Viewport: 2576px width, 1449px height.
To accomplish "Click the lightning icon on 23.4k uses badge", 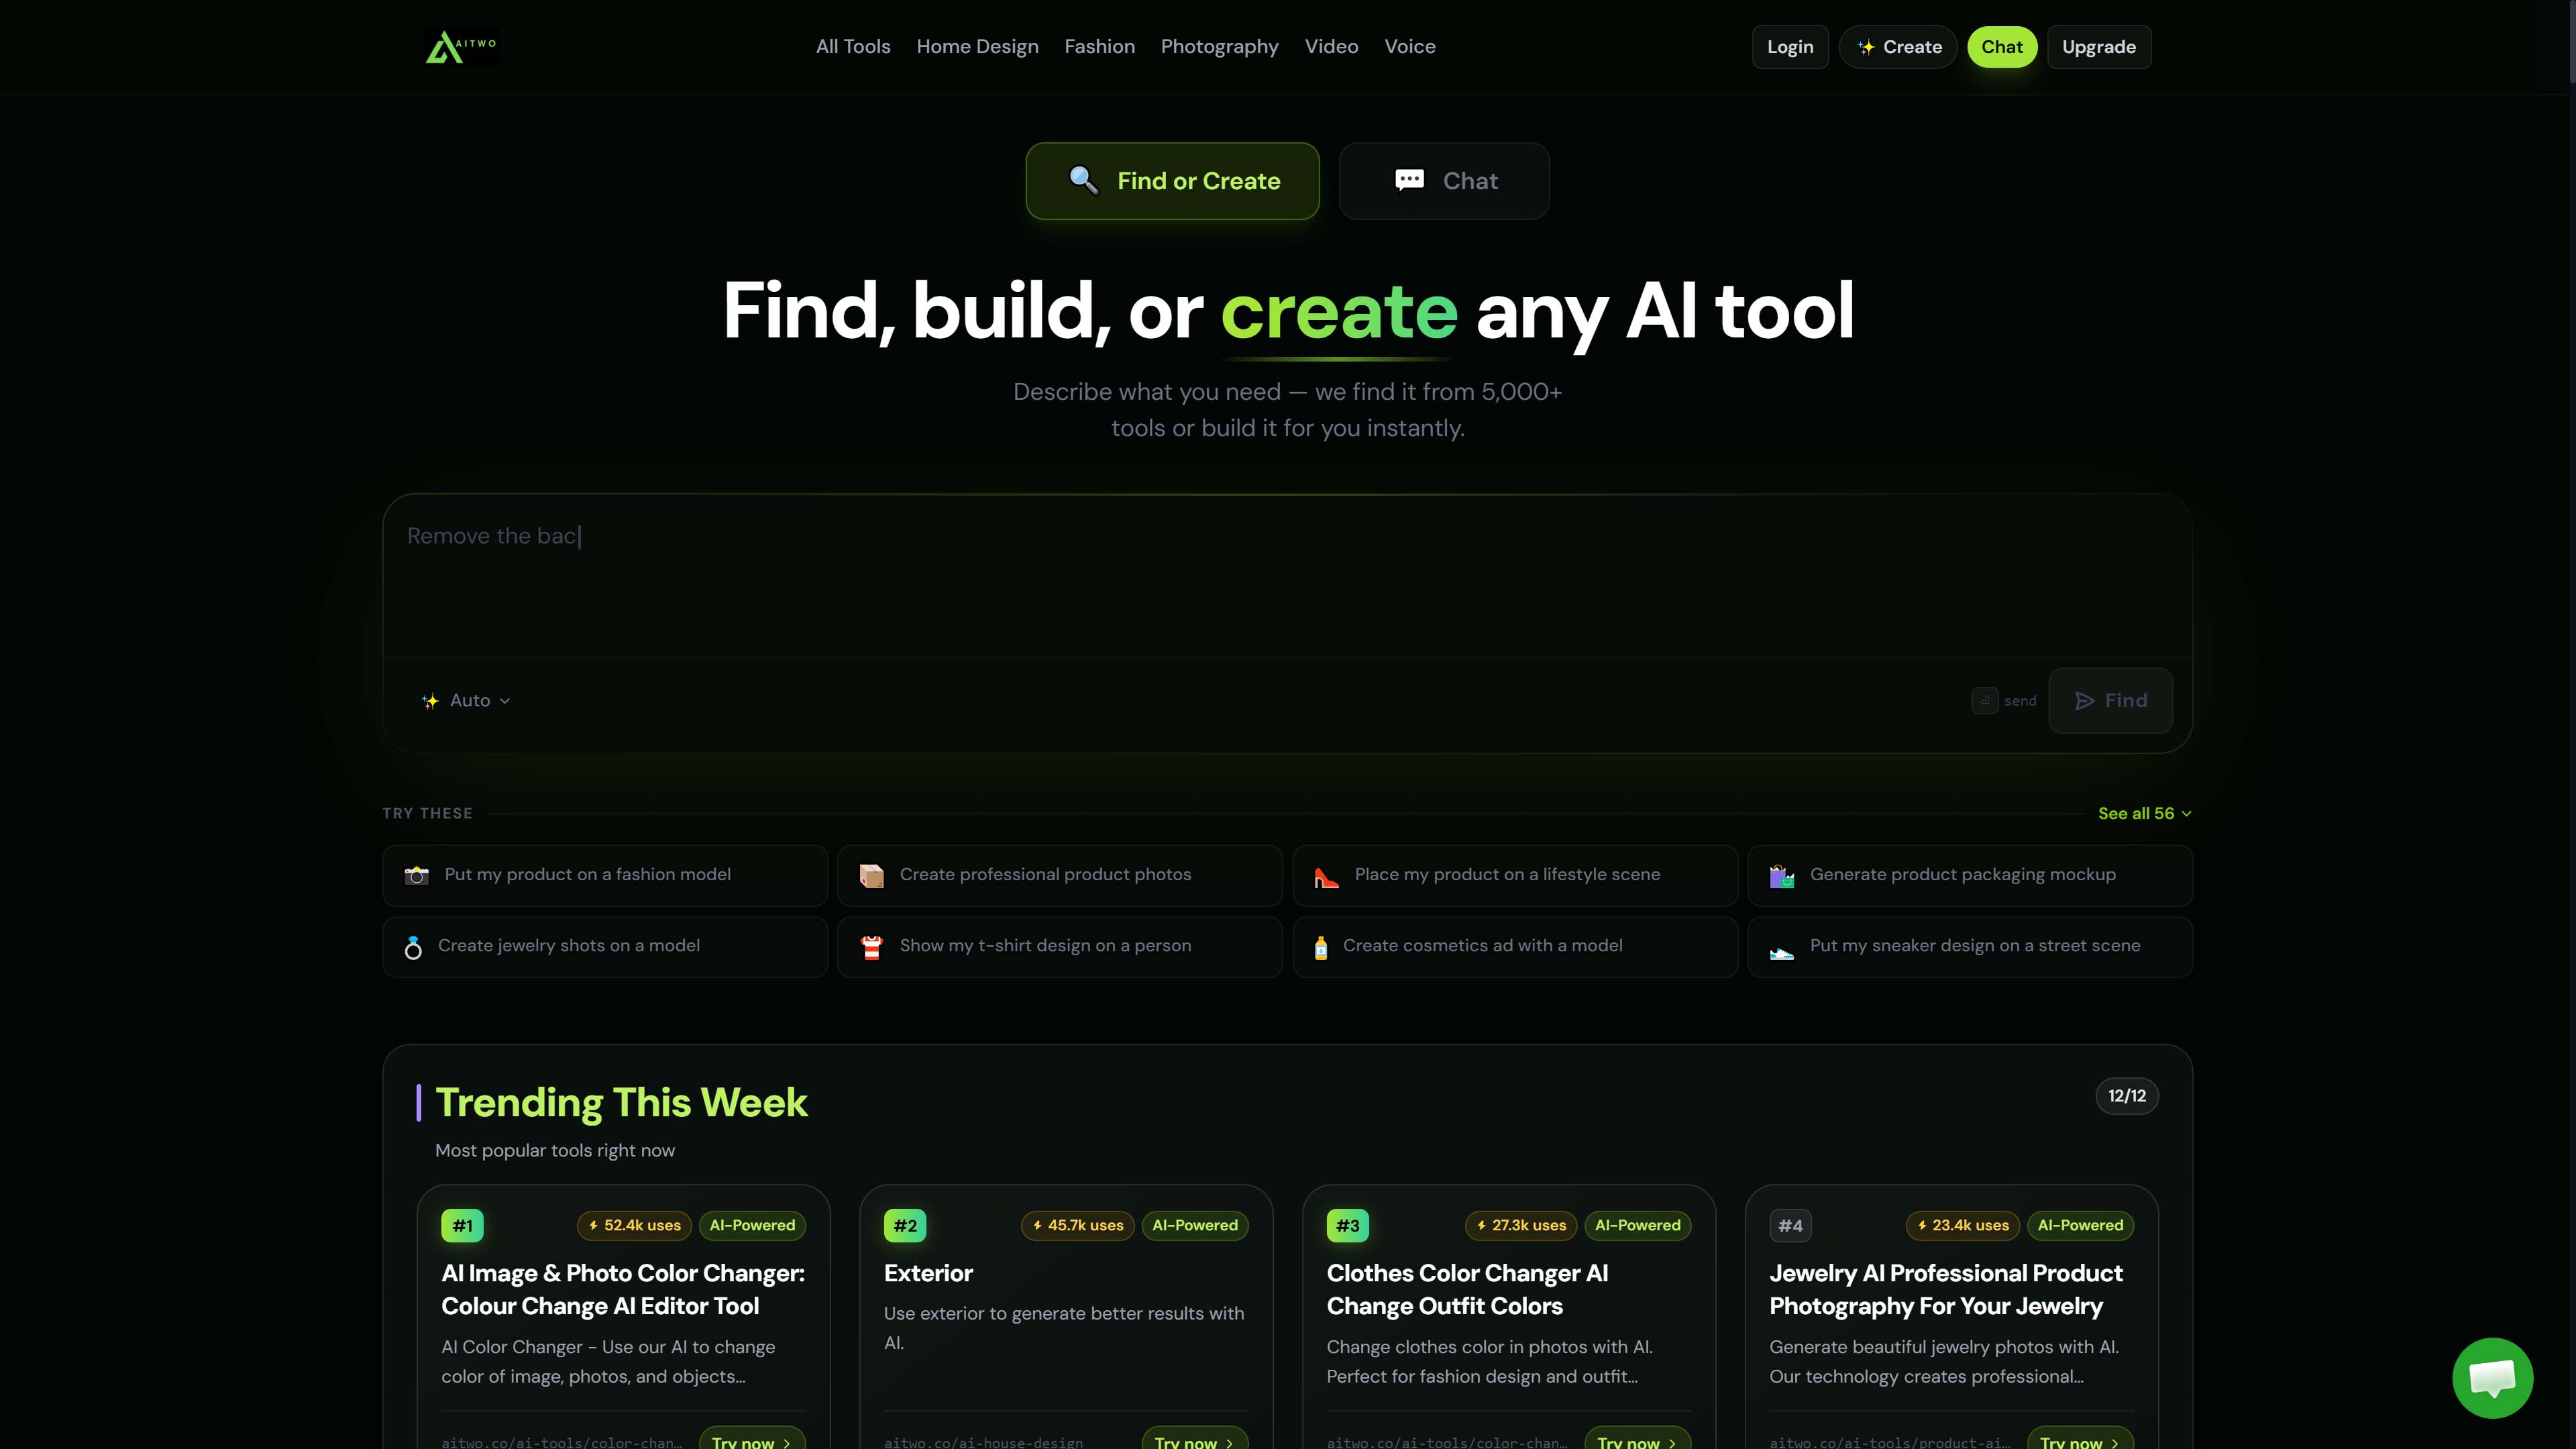I will click(1922, 1225).
